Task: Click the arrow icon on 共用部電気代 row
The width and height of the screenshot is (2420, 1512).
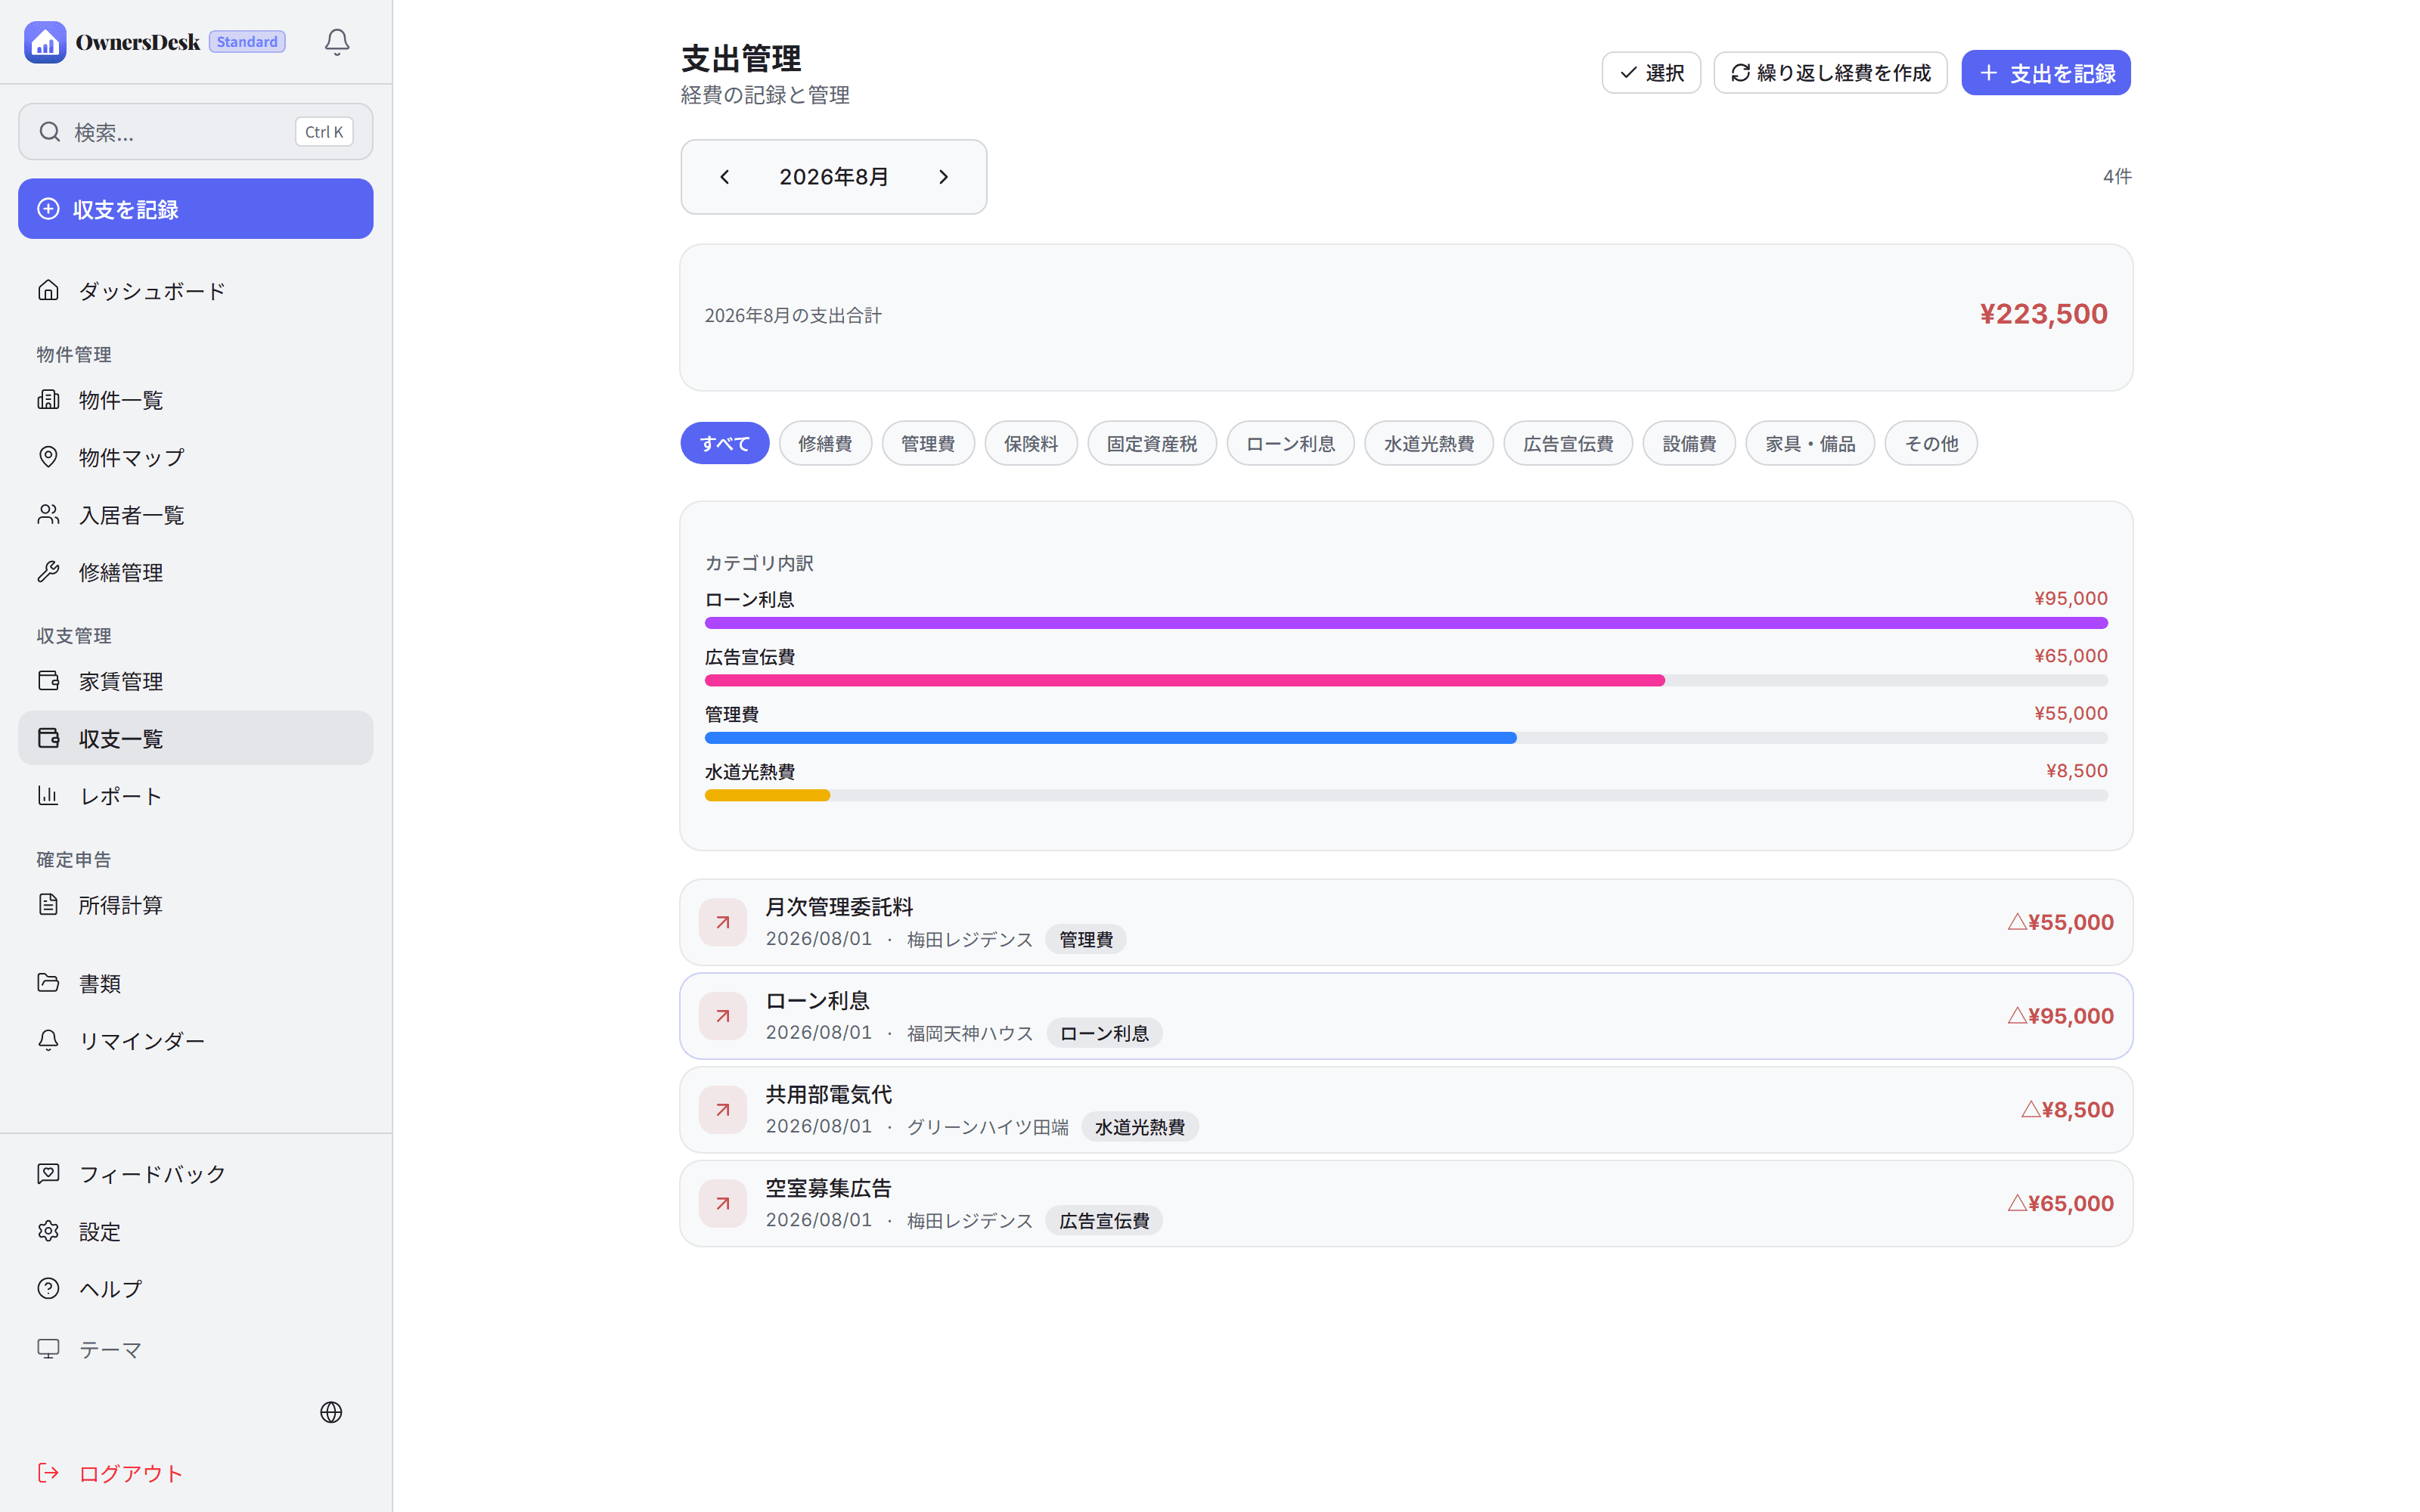Action: 723,1110
